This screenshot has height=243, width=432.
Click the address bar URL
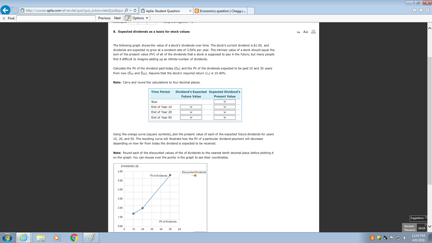coord(74,11)
